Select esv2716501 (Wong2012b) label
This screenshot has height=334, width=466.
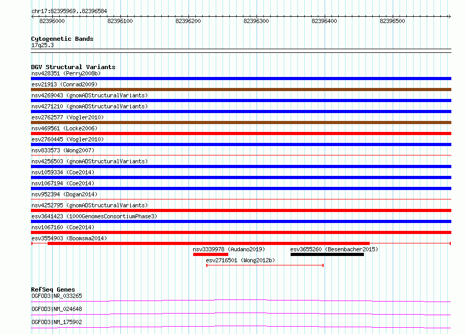[240, 260]
